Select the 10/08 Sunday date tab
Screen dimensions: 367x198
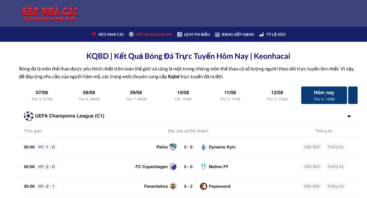pyautogui.click(x=183, y=95)
